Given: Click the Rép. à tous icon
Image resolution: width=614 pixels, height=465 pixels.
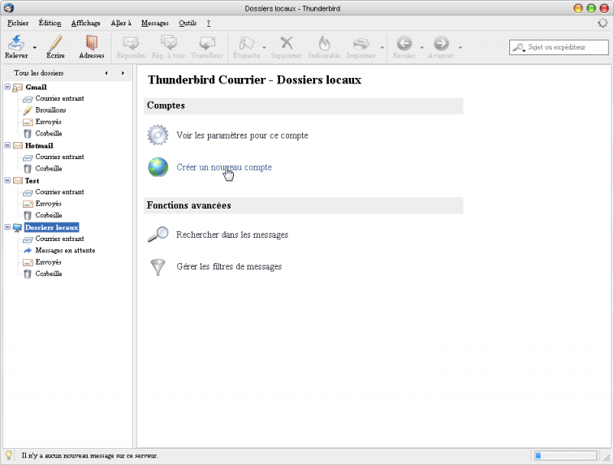Looking at the screenshot, I should 168,43.
